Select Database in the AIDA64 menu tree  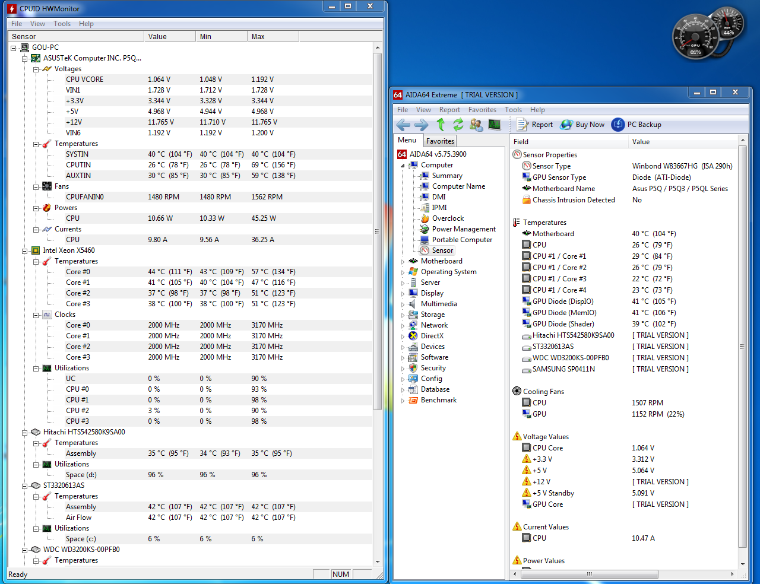coord(435,389)
